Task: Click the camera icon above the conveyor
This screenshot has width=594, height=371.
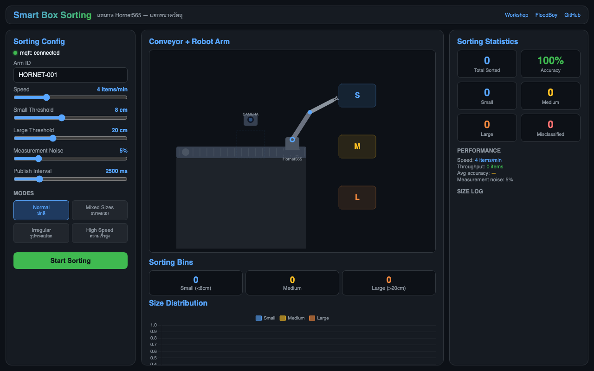Action: tap(251, 120)
